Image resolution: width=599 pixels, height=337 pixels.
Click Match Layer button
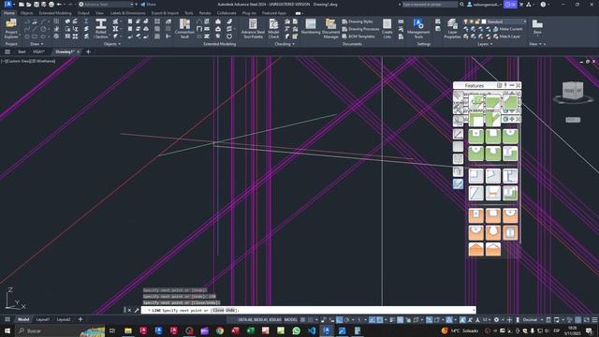pyautogui.click(x=506, y=37)
